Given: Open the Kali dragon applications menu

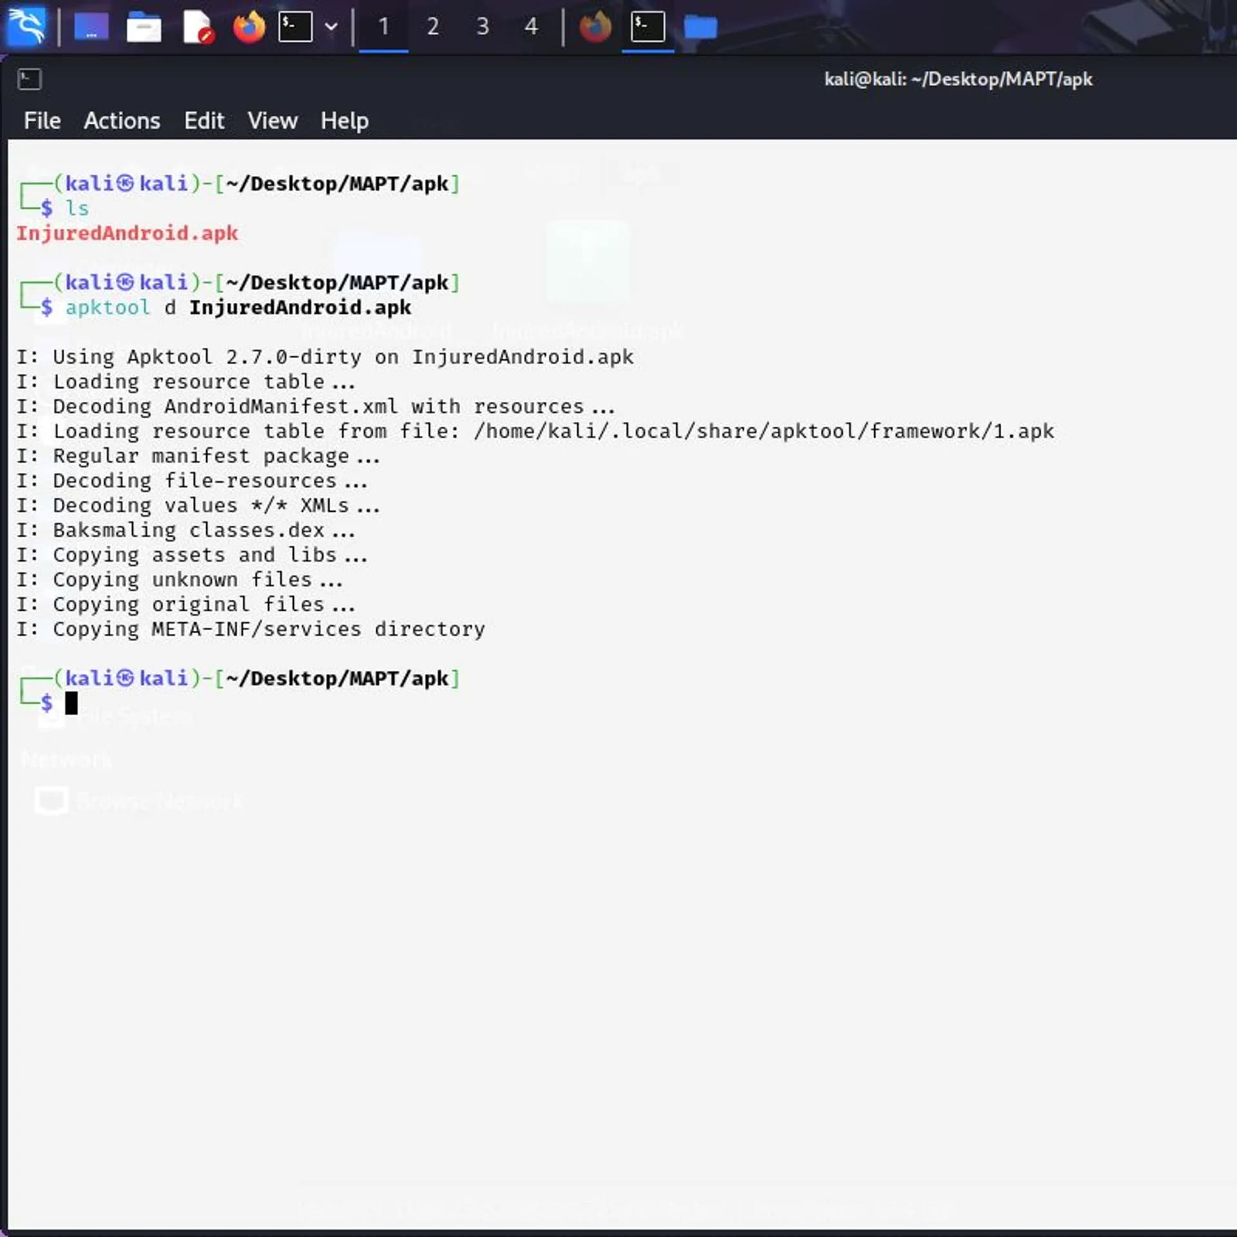Looking at the screenshot, I should tap(26, 26).
